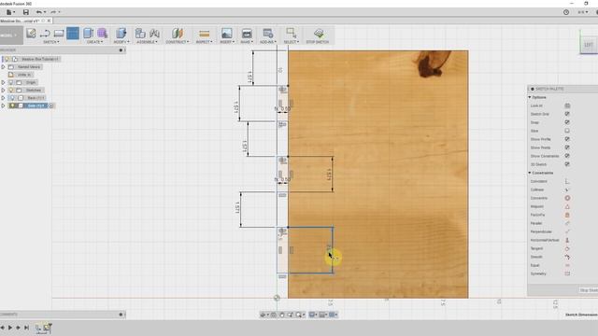The width and height of the screenshot is (598, 336).
Task: Click the Assemble joint icon
Action: tap(154, 34)
